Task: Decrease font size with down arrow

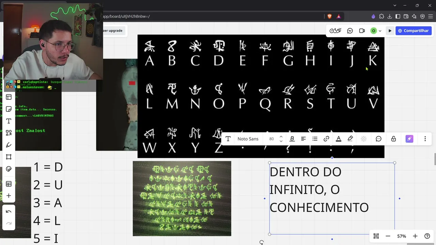Action: pyautogui.click(x=281, y=141)
